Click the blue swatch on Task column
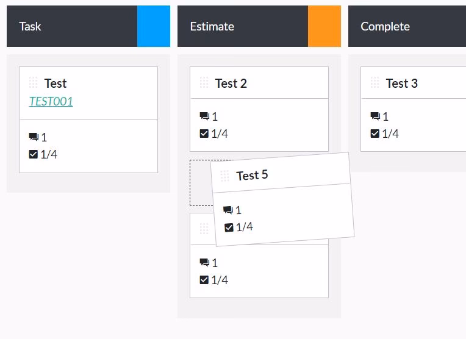 coord(154,26)
